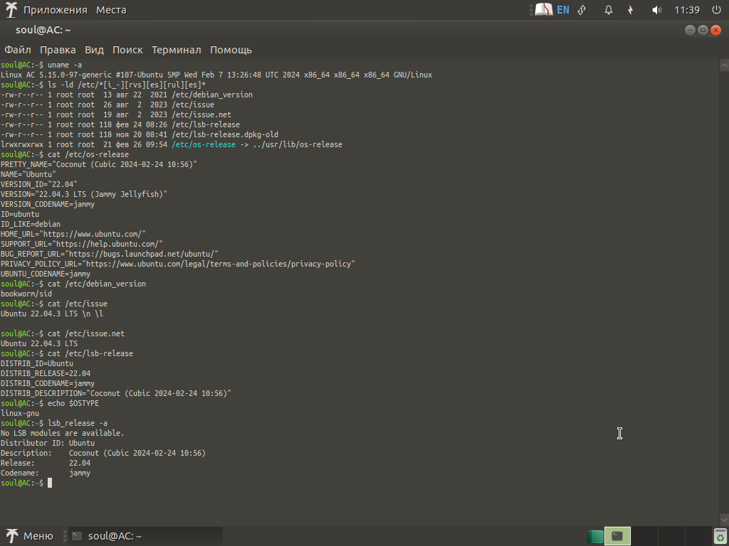The width and height of the screenshot is (729, 546).
Task: Click the 'cat /etc/issue.net' command line
Action: [63, 333]
